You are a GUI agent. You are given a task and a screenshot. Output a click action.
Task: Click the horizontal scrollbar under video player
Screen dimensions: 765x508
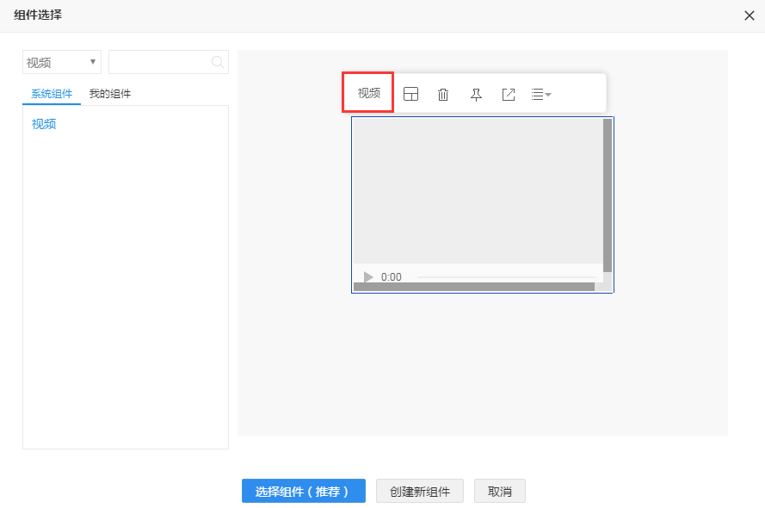coord(473,287)
